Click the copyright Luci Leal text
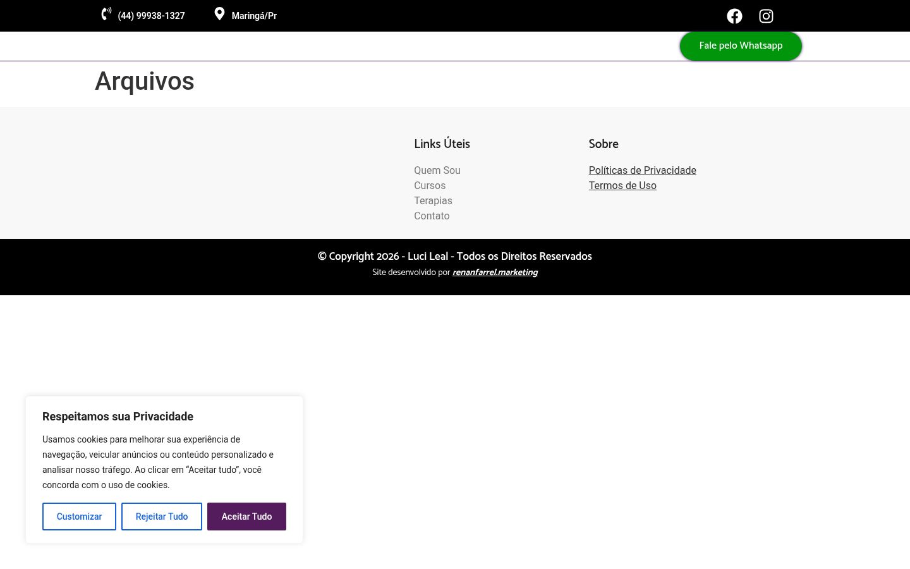Image resolution: width=910 pixels, height=569 pixels. click(455, 256)
